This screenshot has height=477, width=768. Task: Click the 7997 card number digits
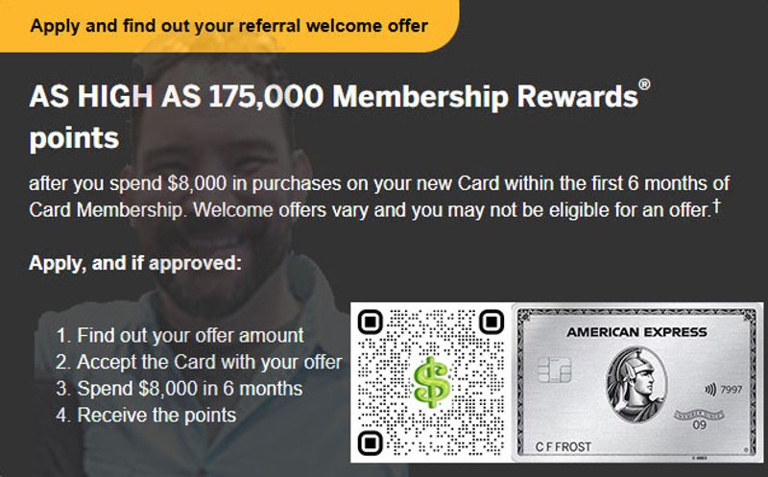(732, 390)
